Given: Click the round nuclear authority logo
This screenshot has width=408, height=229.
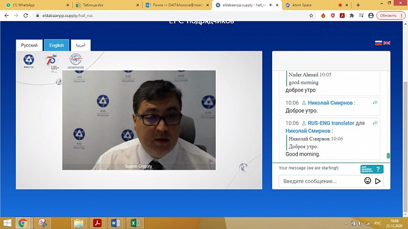Looking at the screenshot, I should pyautogui.click(x=76, y=61).
